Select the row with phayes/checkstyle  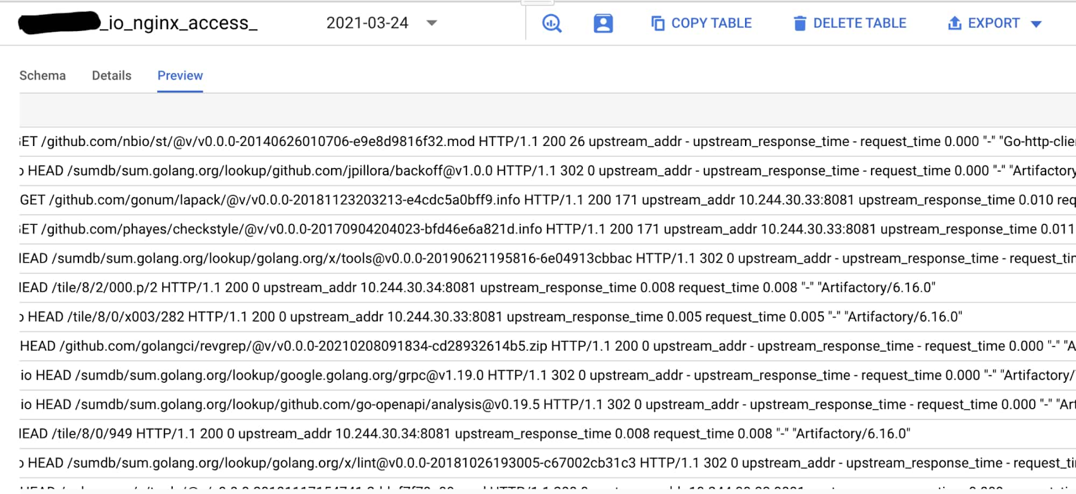point(547,229)
